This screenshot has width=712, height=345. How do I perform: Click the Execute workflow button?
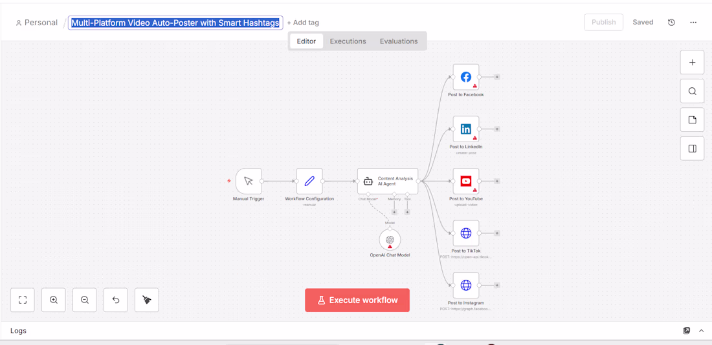[357, 300]
